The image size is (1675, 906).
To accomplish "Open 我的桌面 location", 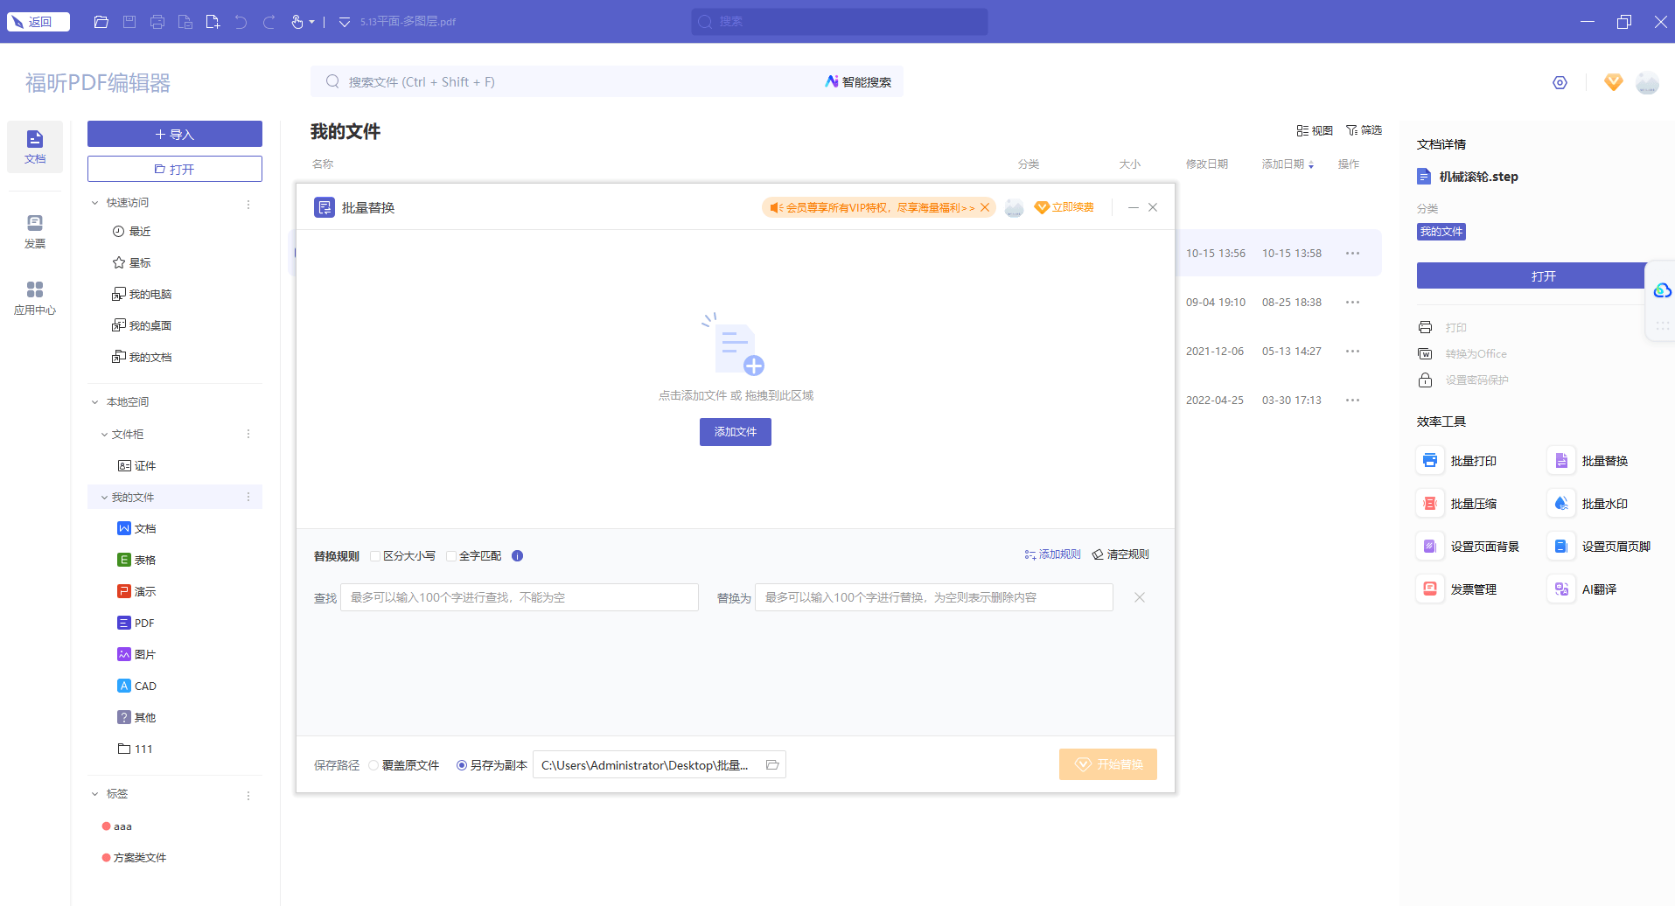I will coord(142,326).
